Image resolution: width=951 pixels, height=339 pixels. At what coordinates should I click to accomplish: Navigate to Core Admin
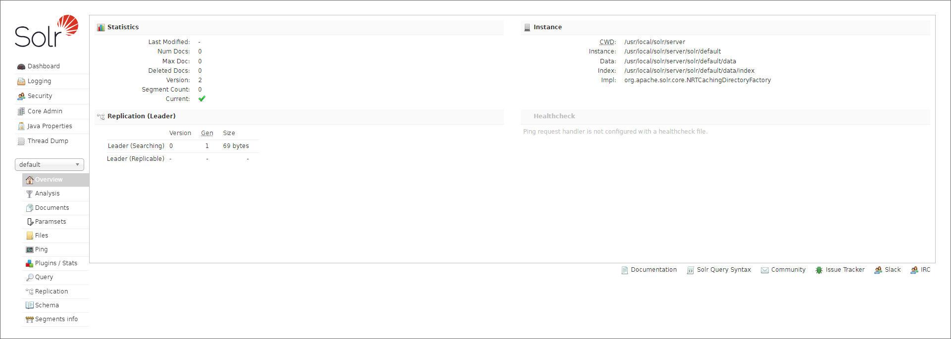(x=45, y=111)
